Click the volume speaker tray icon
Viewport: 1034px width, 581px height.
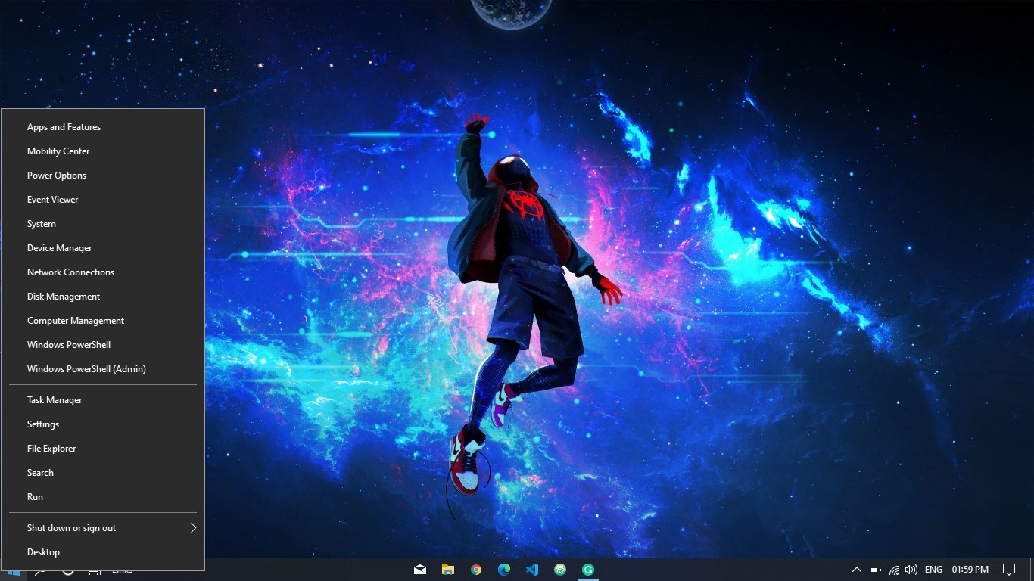(x=911, y=570)
